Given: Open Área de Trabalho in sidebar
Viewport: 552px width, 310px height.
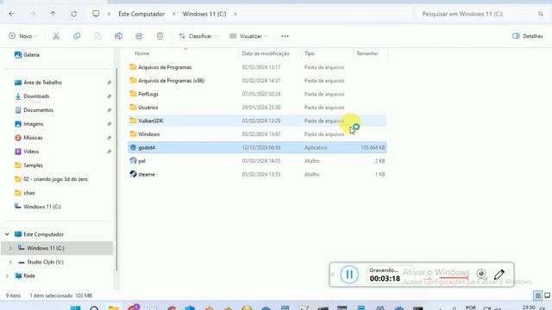Looking at the screenshot, I should [38, 83].
